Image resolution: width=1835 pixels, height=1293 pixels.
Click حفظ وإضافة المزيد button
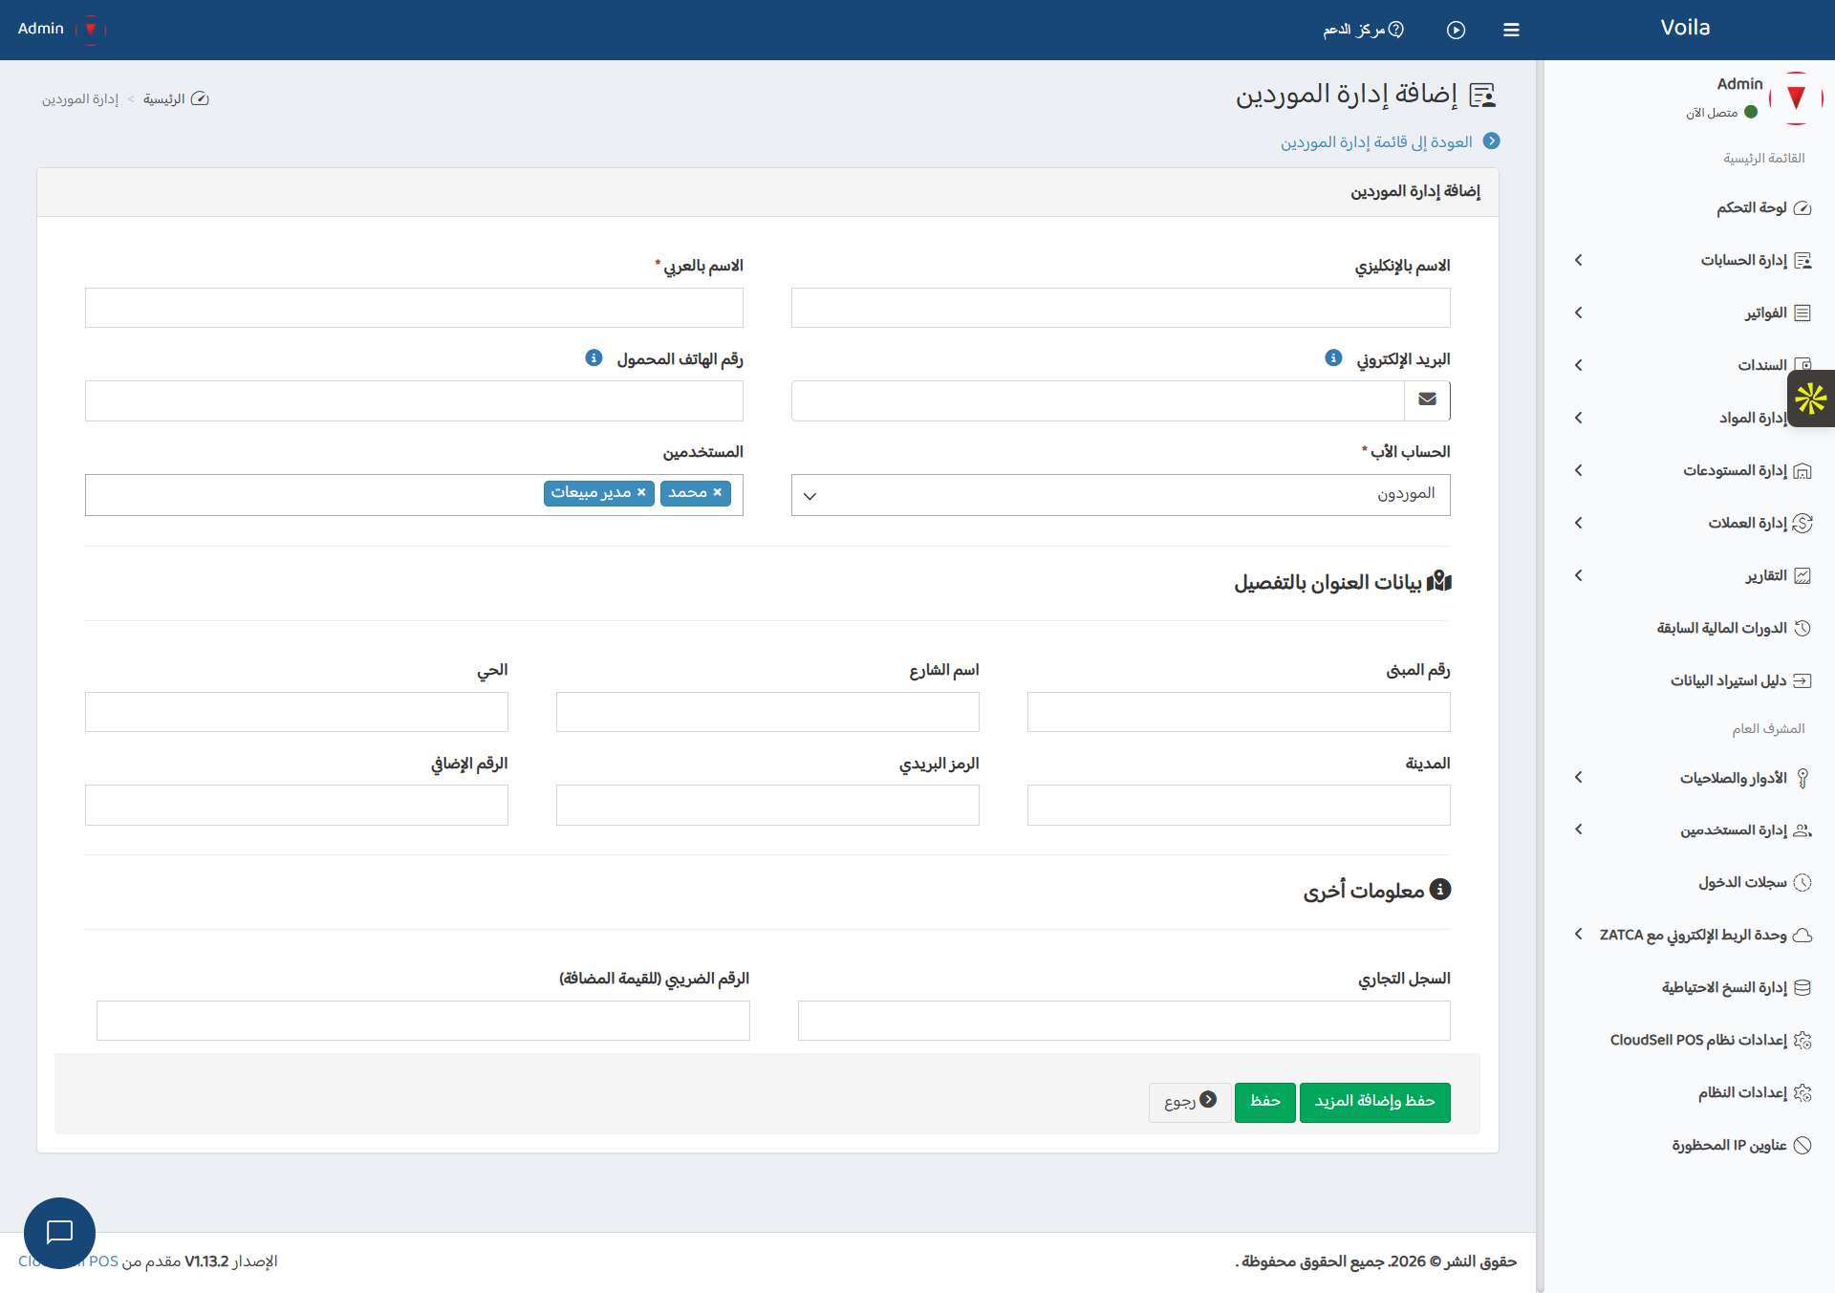(1374, 1102)
